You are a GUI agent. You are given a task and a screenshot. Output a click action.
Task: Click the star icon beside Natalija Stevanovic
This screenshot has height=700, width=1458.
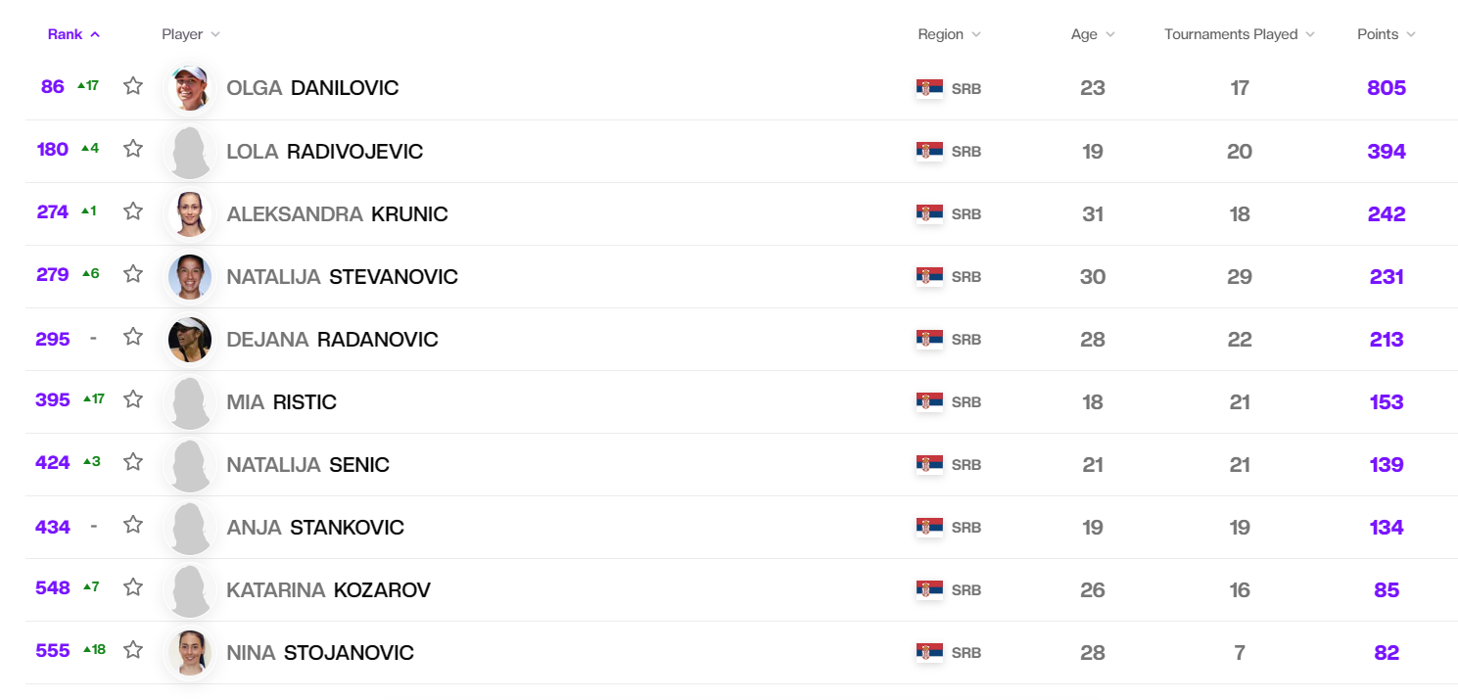133,274
